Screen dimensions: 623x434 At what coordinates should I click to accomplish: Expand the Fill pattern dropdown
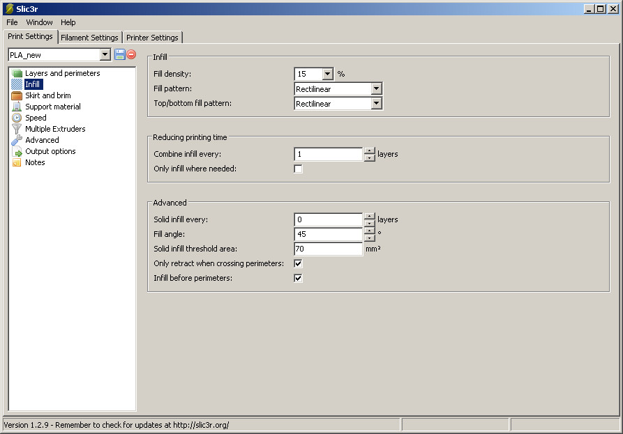click(x=376, y=89)
